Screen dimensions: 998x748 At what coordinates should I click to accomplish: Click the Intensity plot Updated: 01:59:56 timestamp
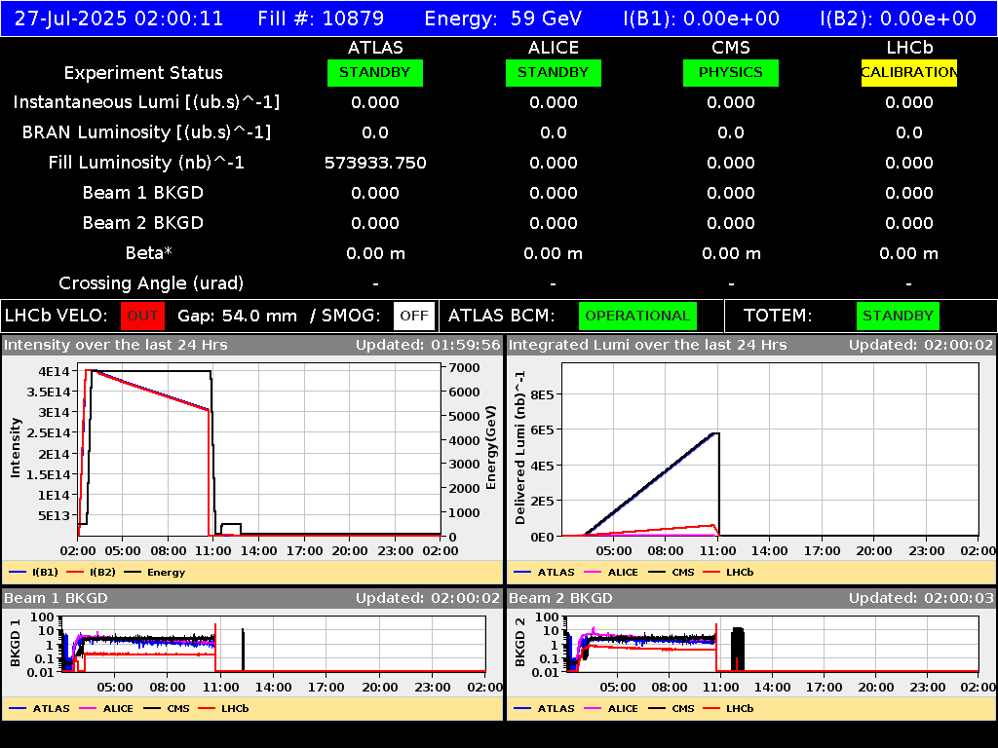click(428, 345)
